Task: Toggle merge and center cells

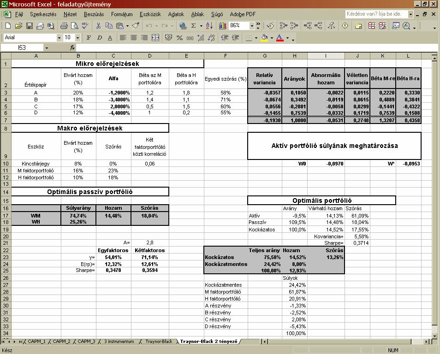Action: pyautogui.click(x=155, y=38)
